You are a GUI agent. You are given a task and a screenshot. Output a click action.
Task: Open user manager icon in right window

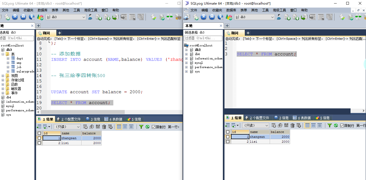coord(279,17)
